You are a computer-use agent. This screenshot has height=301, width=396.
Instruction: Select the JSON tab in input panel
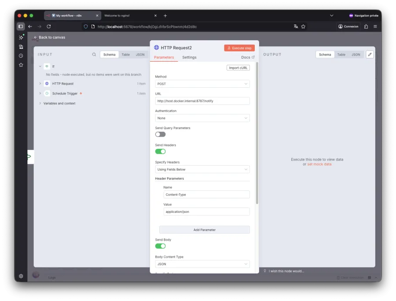(140, 55)
